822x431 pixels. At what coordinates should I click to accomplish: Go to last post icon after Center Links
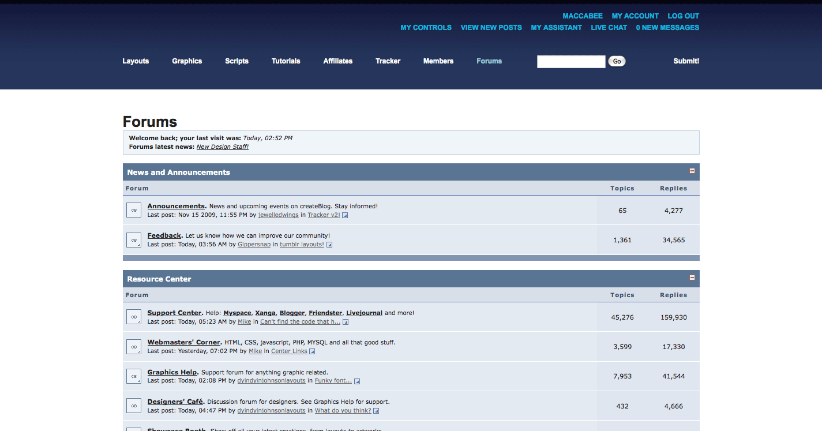(x=312, y=351)
